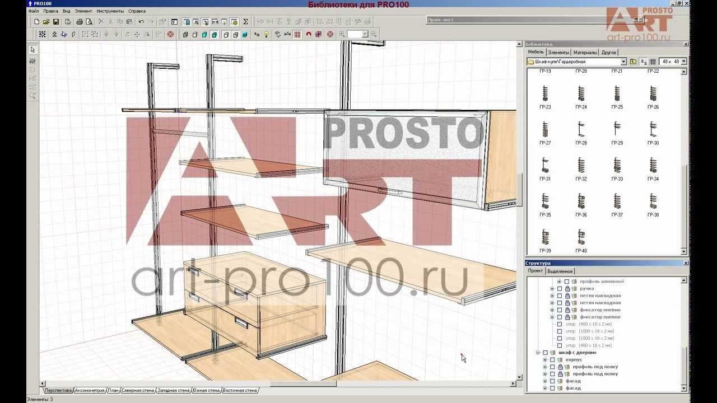717x403 pixels.
Task: Open the zoom level dropdown in toolbar
Action: coord(365,34)
